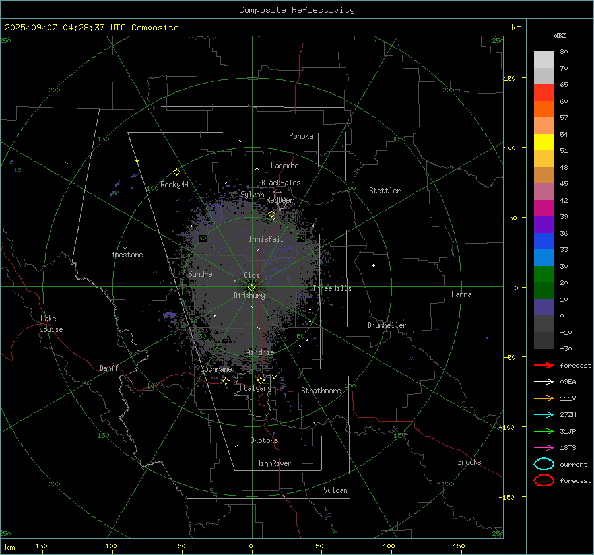The height and width of the screenshot is (555, 594).
Task: Click the HighRiver label
Action: point(274,463)
